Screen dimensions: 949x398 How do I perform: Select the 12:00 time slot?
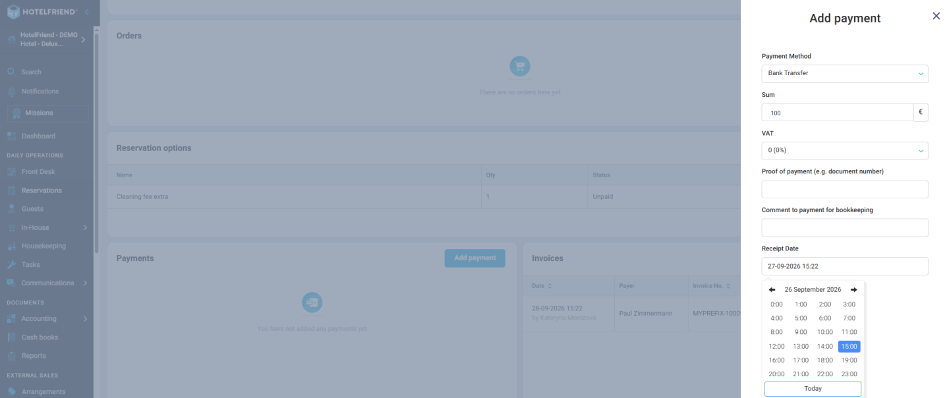click(x=776, y=347)
